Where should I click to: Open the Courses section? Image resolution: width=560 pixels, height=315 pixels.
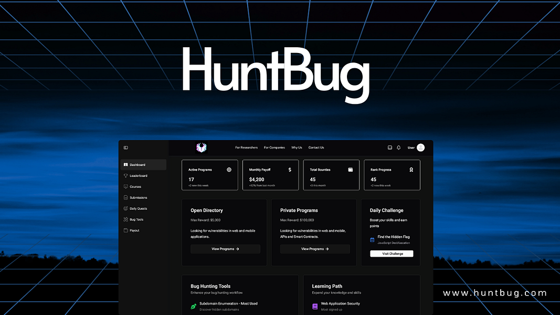click(125, 186)
